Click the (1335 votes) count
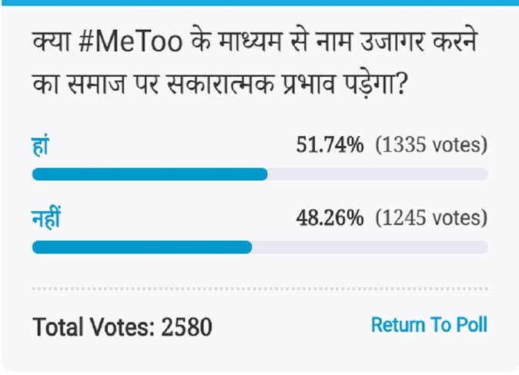This screenshot has height=375, width=519. (x=431, y=145)
